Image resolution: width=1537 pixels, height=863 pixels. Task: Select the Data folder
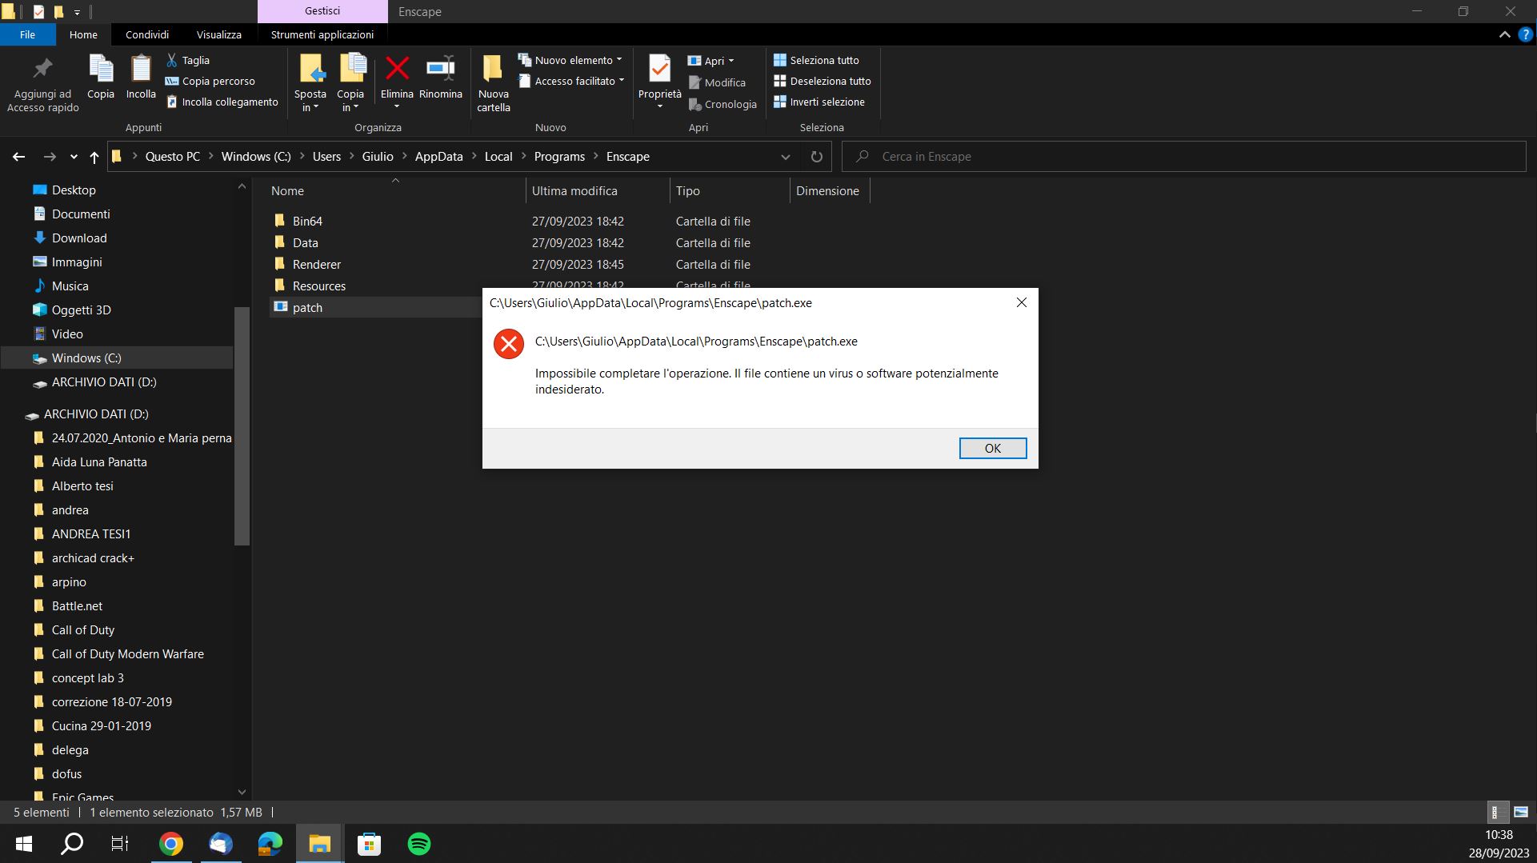click(x=305, y=242)
